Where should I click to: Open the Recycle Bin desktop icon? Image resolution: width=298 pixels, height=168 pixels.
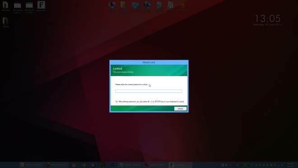tap(159, 6)
